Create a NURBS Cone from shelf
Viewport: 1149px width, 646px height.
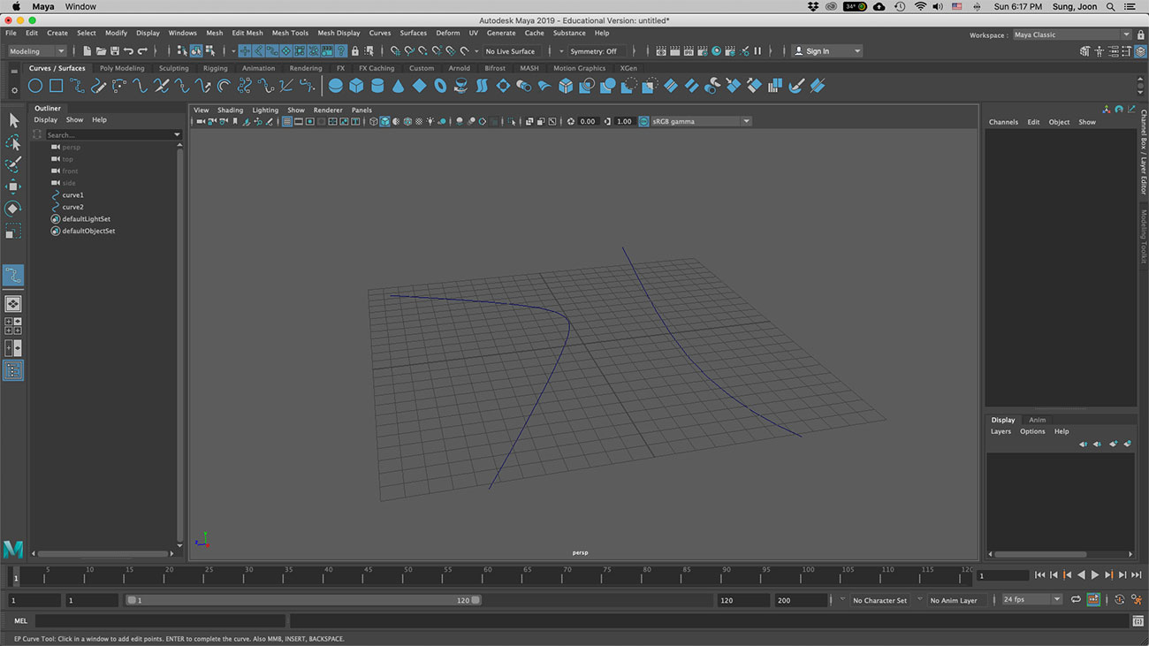pyautogui.click(x=399, y=86)
